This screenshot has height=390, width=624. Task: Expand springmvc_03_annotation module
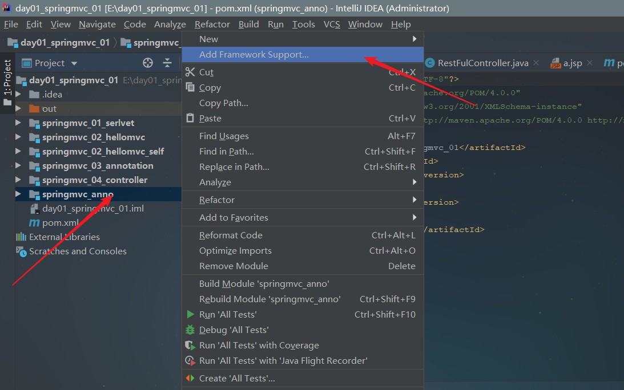(x=18, y=166)
